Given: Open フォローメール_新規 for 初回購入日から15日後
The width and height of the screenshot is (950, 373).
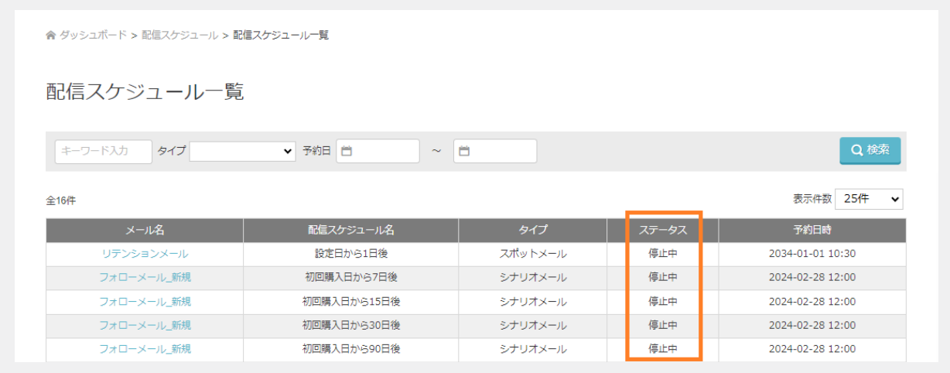Looking at the screenshot, I should (145, 302).
